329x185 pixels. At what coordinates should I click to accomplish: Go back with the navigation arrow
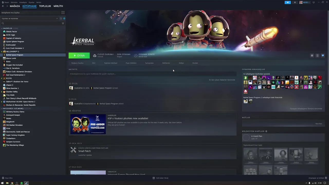tap(3, 6)
